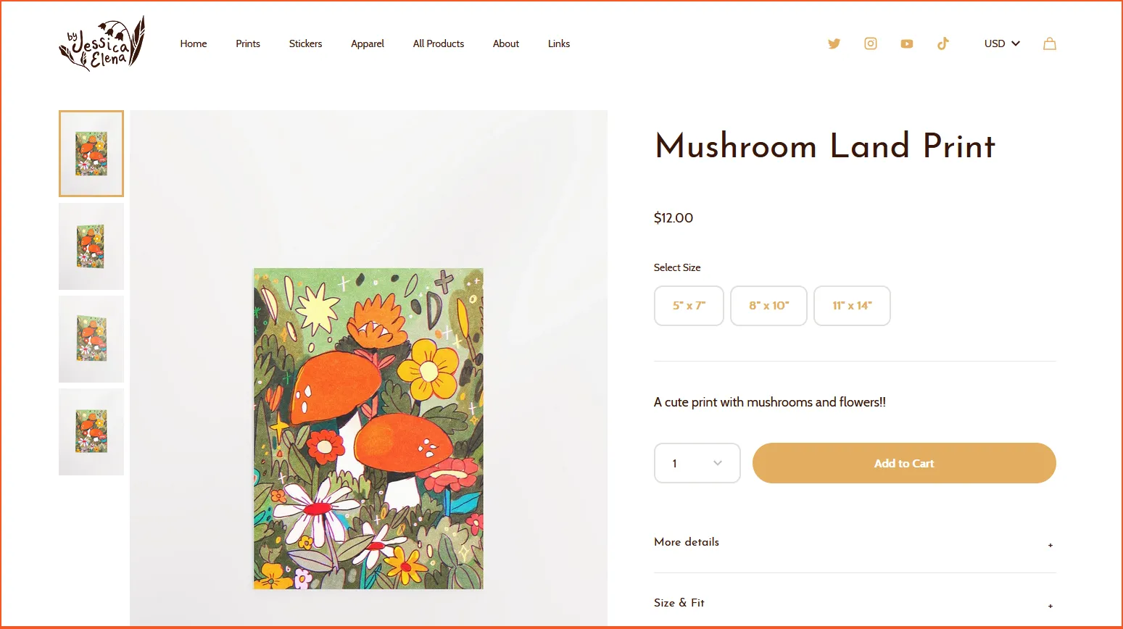
Task: Open the Stickers menu item
Action: (305, 43)
